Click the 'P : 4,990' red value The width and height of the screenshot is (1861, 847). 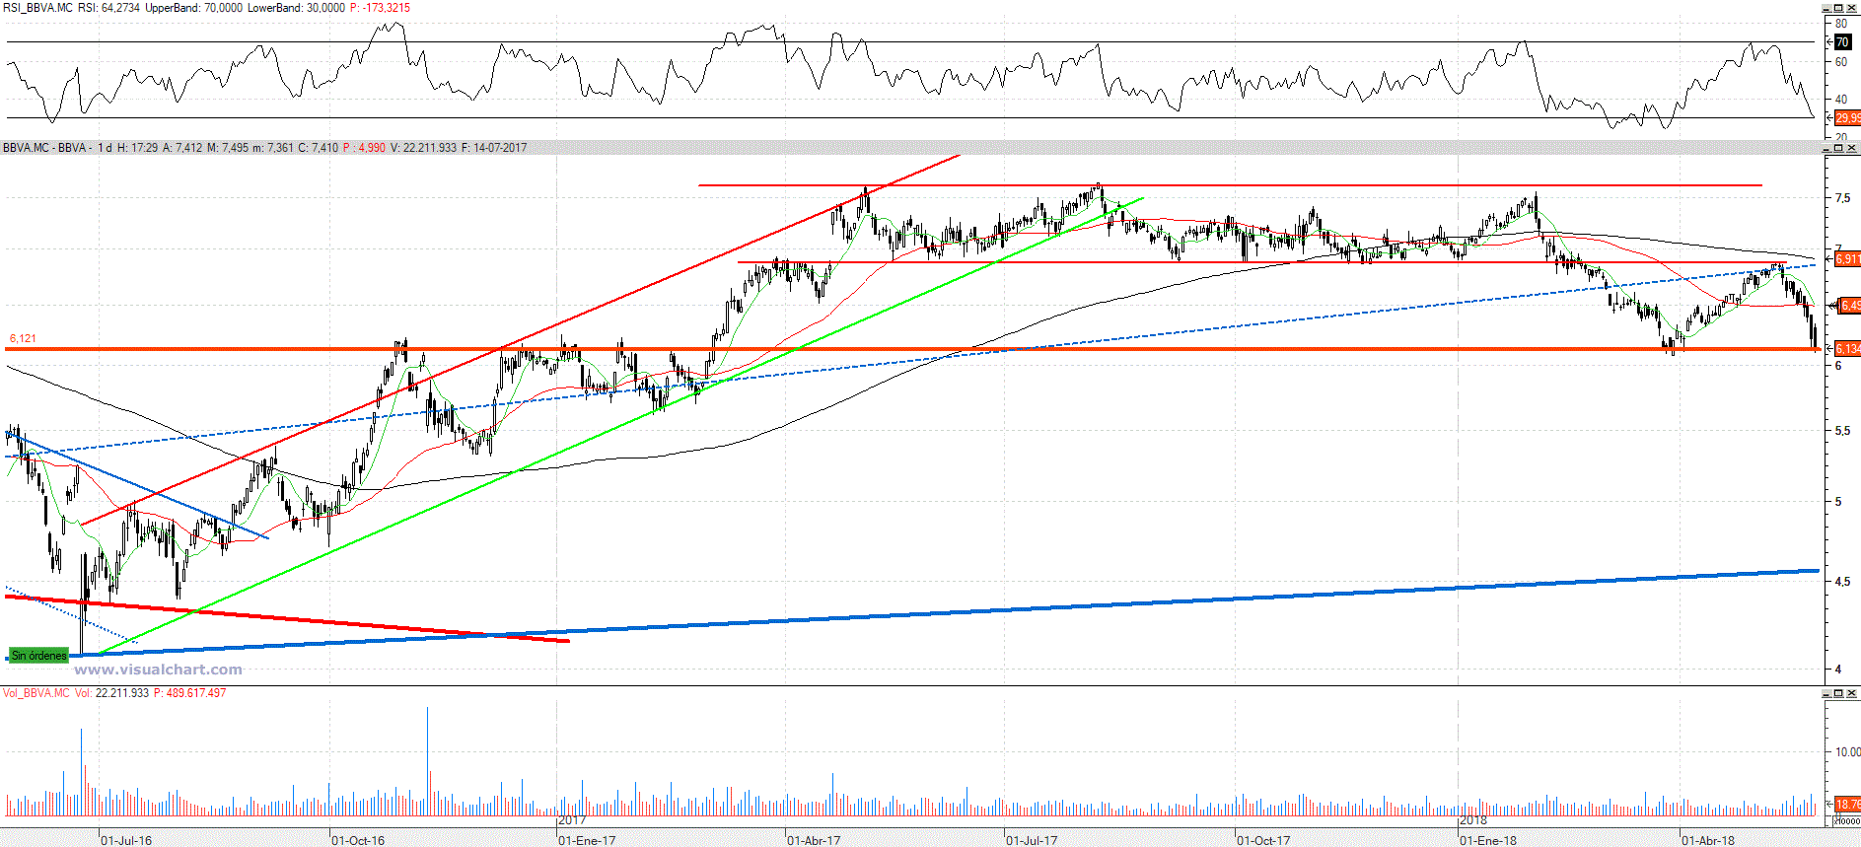tap(364, 148)
